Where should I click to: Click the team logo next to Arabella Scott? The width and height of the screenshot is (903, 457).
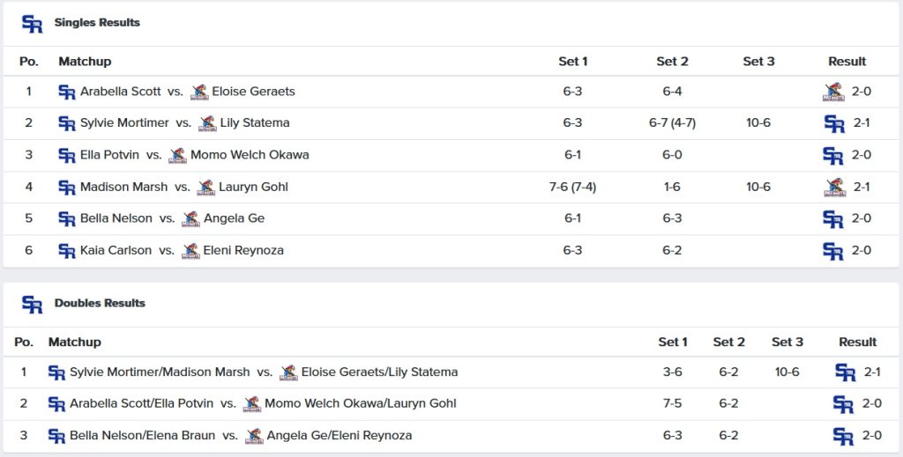(66, 92)
